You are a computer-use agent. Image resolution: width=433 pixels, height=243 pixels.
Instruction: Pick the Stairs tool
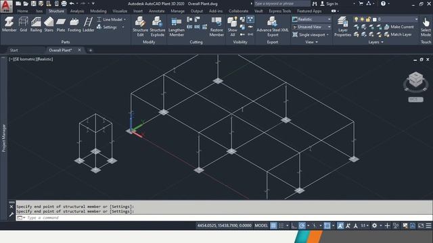coord(49,24)
